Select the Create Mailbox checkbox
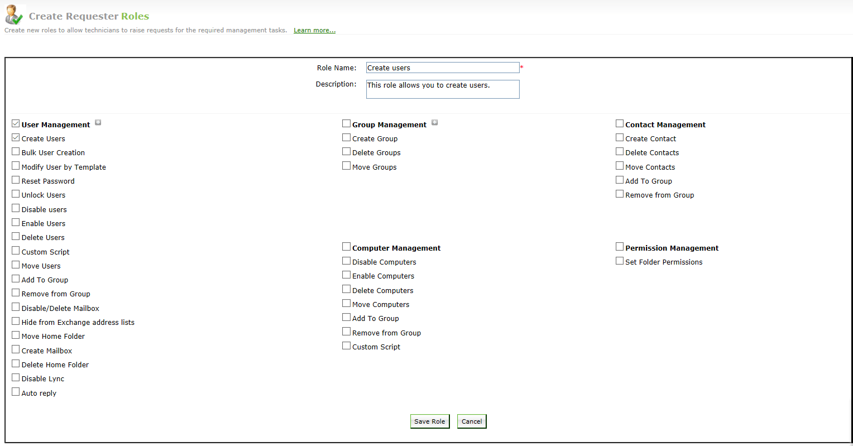Viewport: 853px width, 446px height. tap(16, 349)
